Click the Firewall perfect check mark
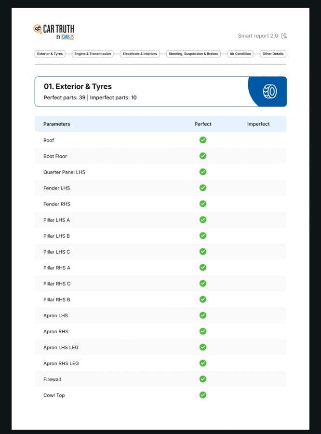The image size is (321, 434). click(x=203, y=379)
